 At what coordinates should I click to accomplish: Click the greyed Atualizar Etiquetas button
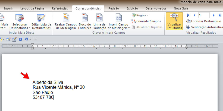coord(147,27)
